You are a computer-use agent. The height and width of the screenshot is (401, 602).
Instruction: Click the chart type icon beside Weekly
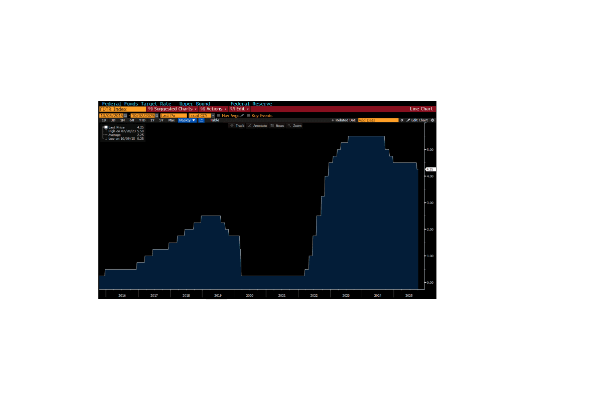[x=201, y=120]
